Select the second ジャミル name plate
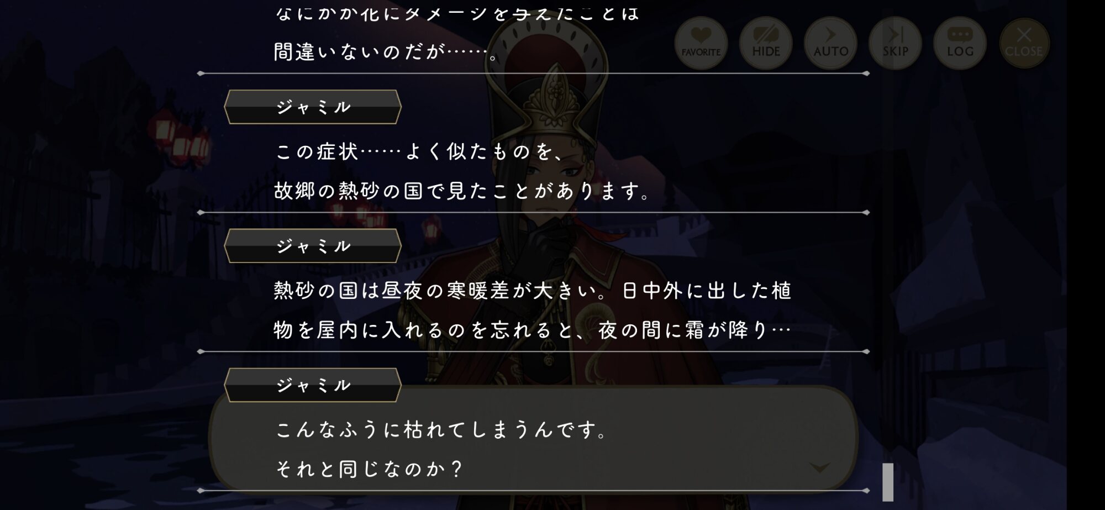 313,246
